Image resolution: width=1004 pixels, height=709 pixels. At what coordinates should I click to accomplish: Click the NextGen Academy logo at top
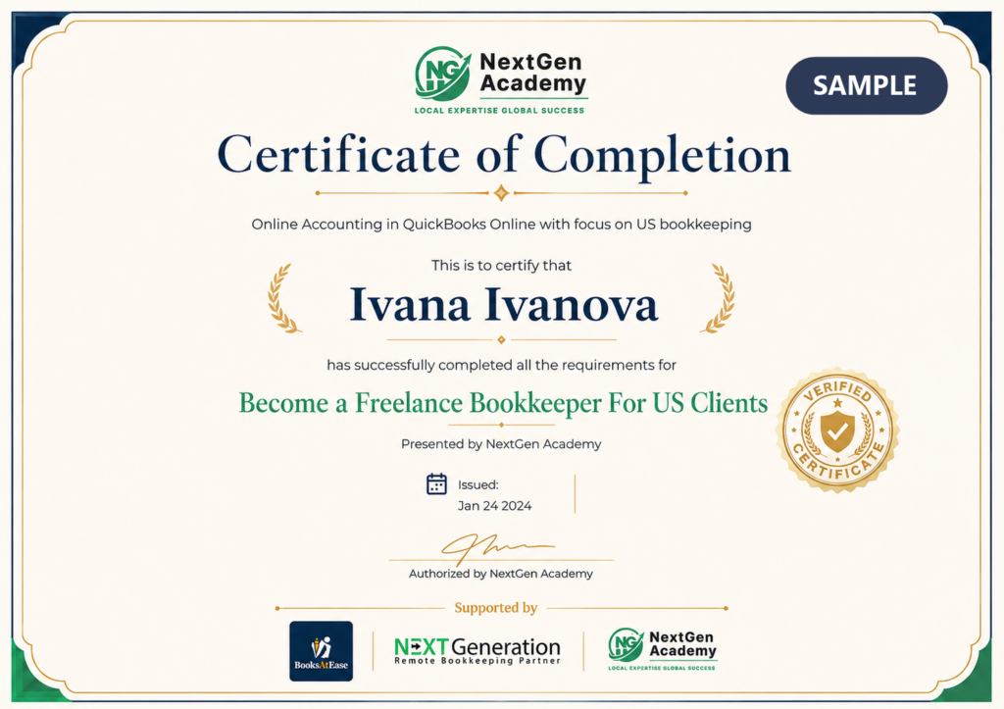(501, 80)
